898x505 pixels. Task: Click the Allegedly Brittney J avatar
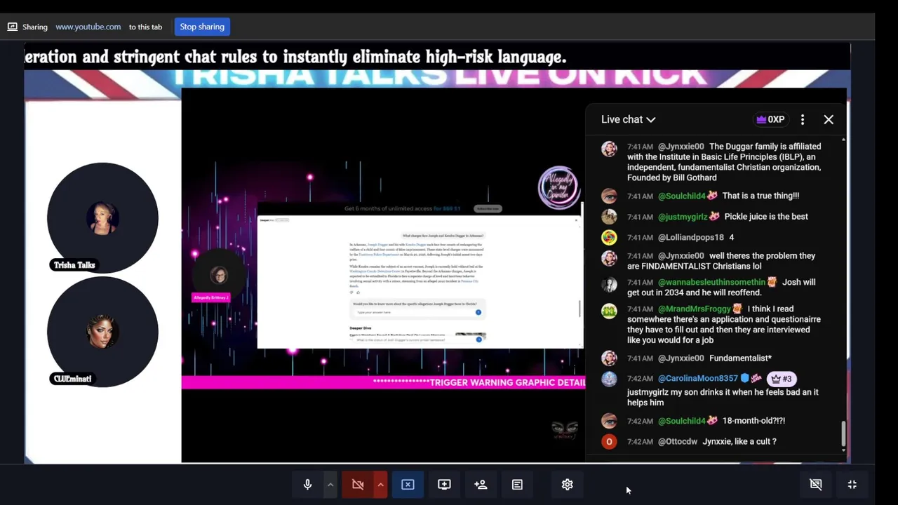tap(220, 274)
